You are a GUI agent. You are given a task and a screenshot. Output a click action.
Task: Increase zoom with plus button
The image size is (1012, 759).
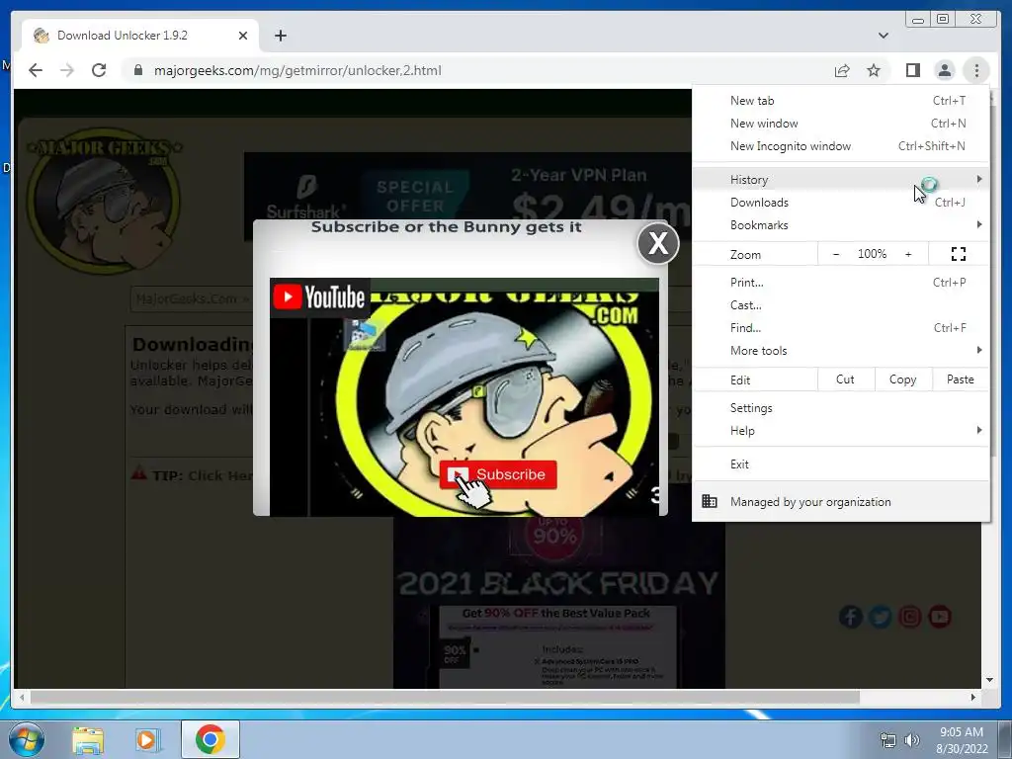tap(908, 254)
